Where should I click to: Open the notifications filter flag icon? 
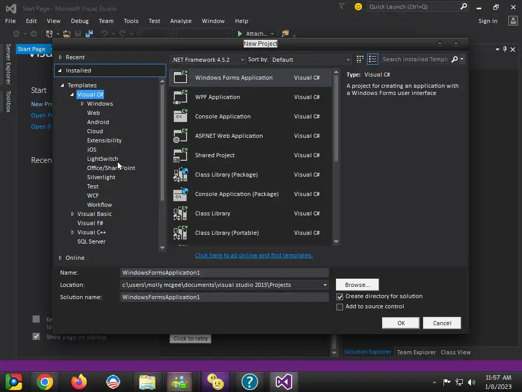tap(342, 6)
